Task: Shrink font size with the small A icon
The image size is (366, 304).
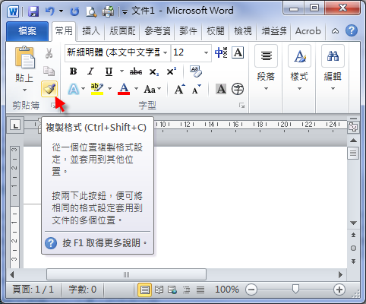Action: coord(196,89)
